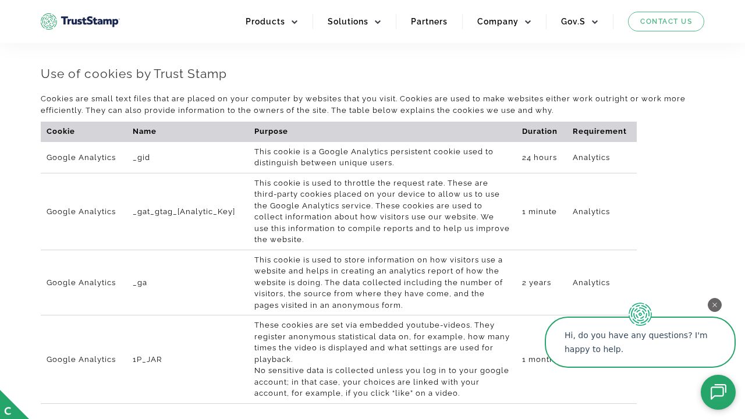Viewport: 745px width, 419px height.
Task: Click the chevron arrow next to Products
Action: (x=294, y=22)
